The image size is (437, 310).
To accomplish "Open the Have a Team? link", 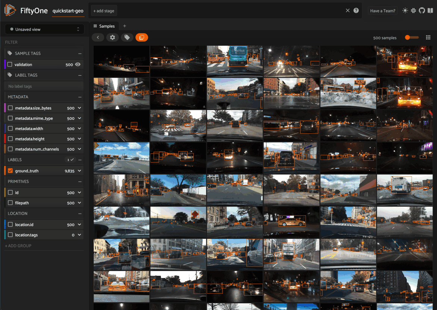I will tap(383, 10).
